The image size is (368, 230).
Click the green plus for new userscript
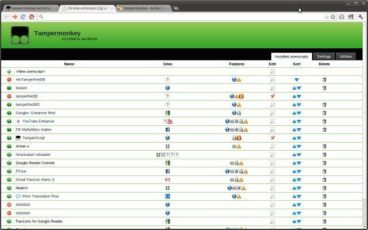(9, 71)
